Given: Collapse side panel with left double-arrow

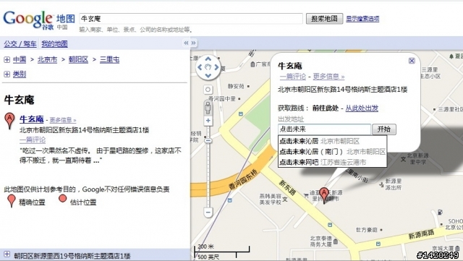Looking at the screenshot, I should 186,43.
